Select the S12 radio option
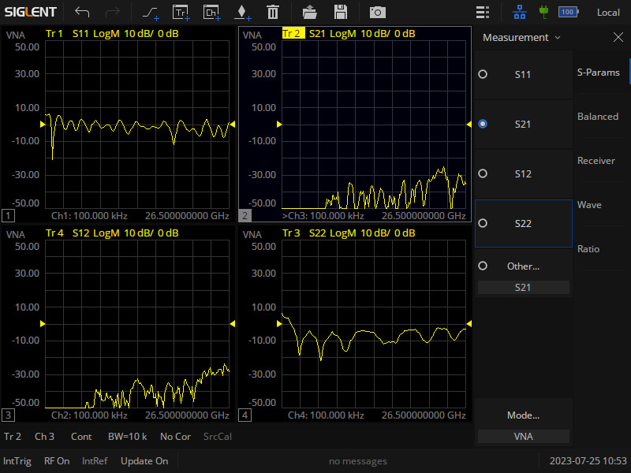The height and width of the screenshot is (473, 631). coord(524,173)
